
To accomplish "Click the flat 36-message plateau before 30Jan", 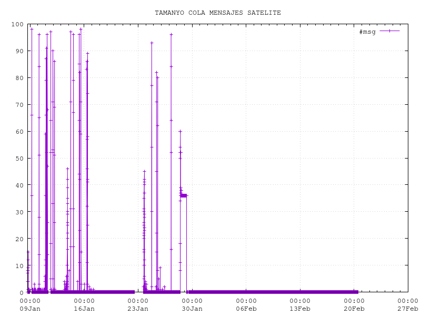I will click(184, 195).
